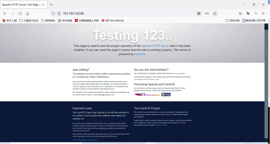Screen dimensions: 270x144
Task: Select the Apache HTTP Server Test Page tab
Action: 23,5
